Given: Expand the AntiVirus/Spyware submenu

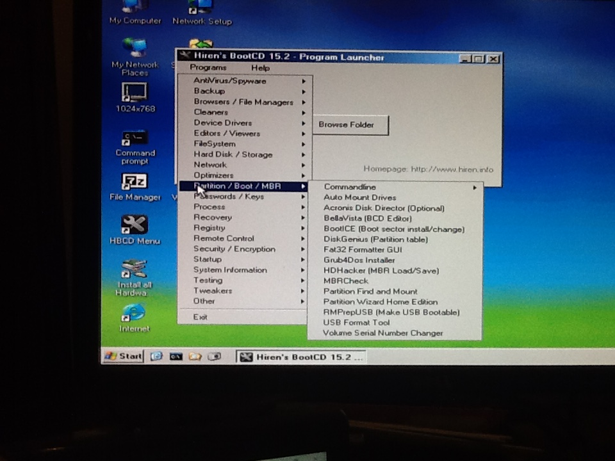Looking at the screenshot, I should pos(245,81).
